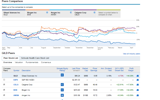160x100 pixels.
Task: Select the Celgene Corp CELG chart card
Action: [x=85, y=14]
